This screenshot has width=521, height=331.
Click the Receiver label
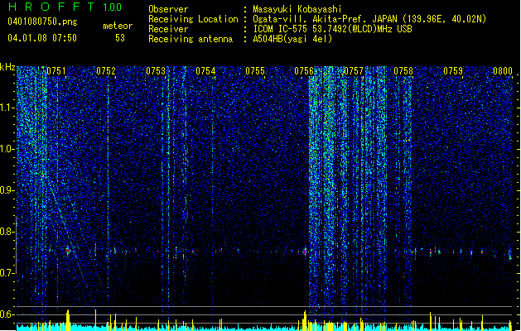(168, 29)
